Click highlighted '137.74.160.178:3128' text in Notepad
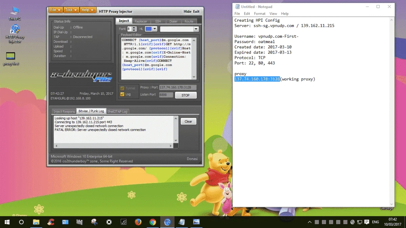This screenshot has height=228, width=406. [257, 79]
